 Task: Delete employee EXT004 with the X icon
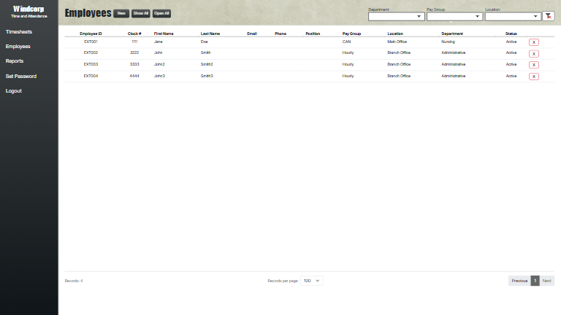click(x=534, y=76)
